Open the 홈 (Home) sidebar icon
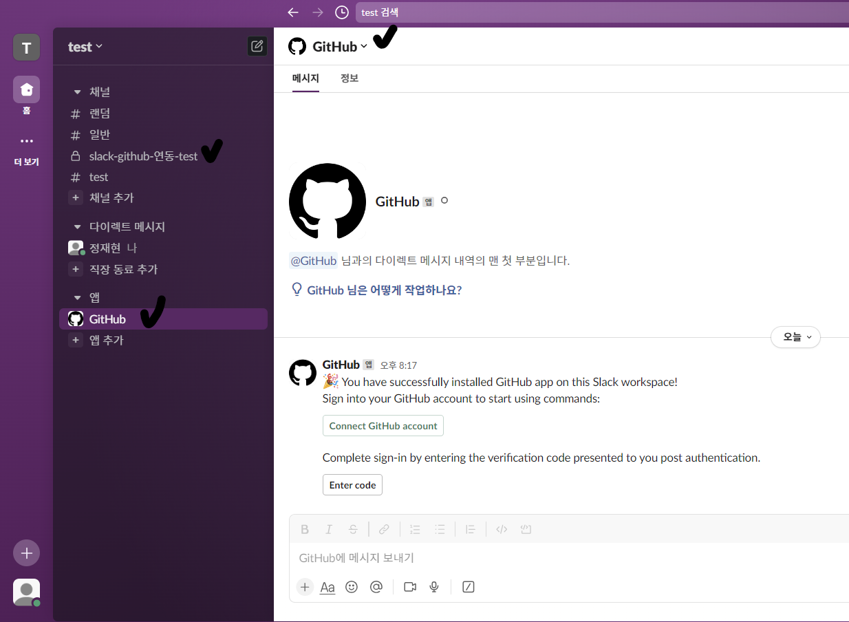 [26, 89]
